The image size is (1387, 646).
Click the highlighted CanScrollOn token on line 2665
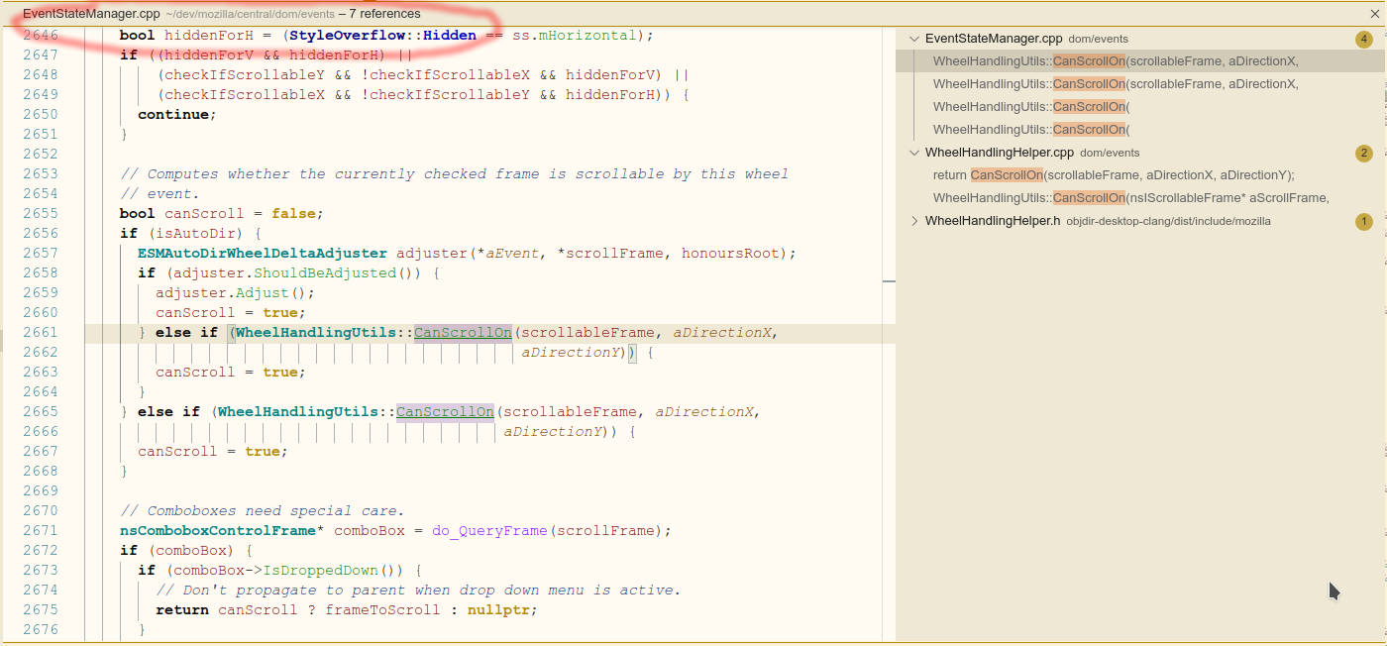pos(444,411)
